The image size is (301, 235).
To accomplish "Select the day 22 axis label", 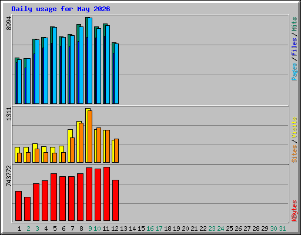I will coord(203,229).
